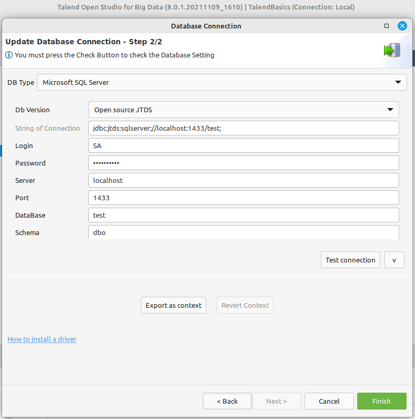The image size is (415, 419).
Task: Click the Schema field with dbo
Action: click(x=244, y=232)
